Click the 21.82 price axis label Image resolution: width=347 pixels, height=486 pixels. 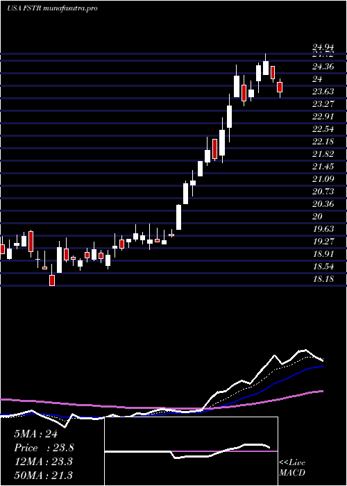pyautogui.click(x=323, y=154)
